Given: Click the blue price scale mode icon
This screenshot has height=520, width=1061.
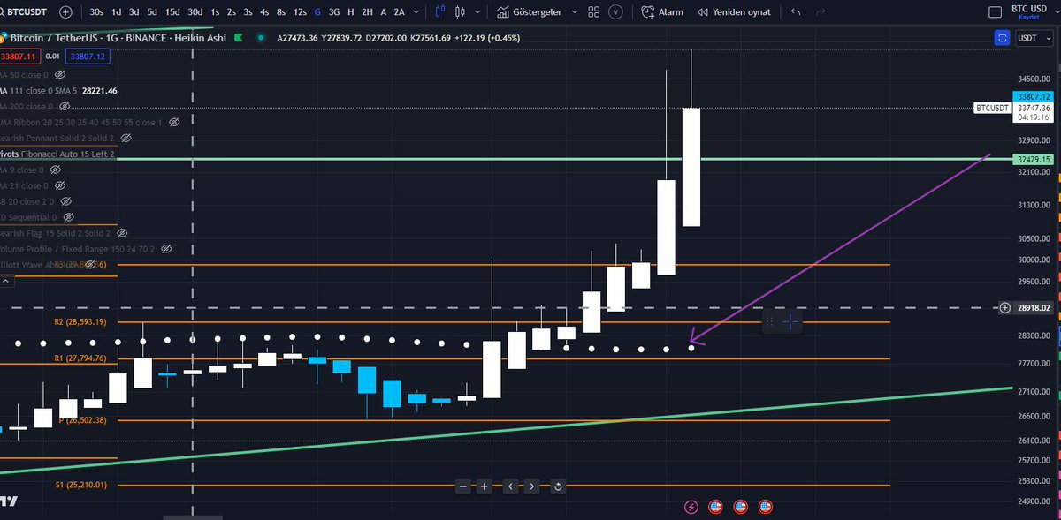Looking at the screenshot, I should pos(1002,38).
